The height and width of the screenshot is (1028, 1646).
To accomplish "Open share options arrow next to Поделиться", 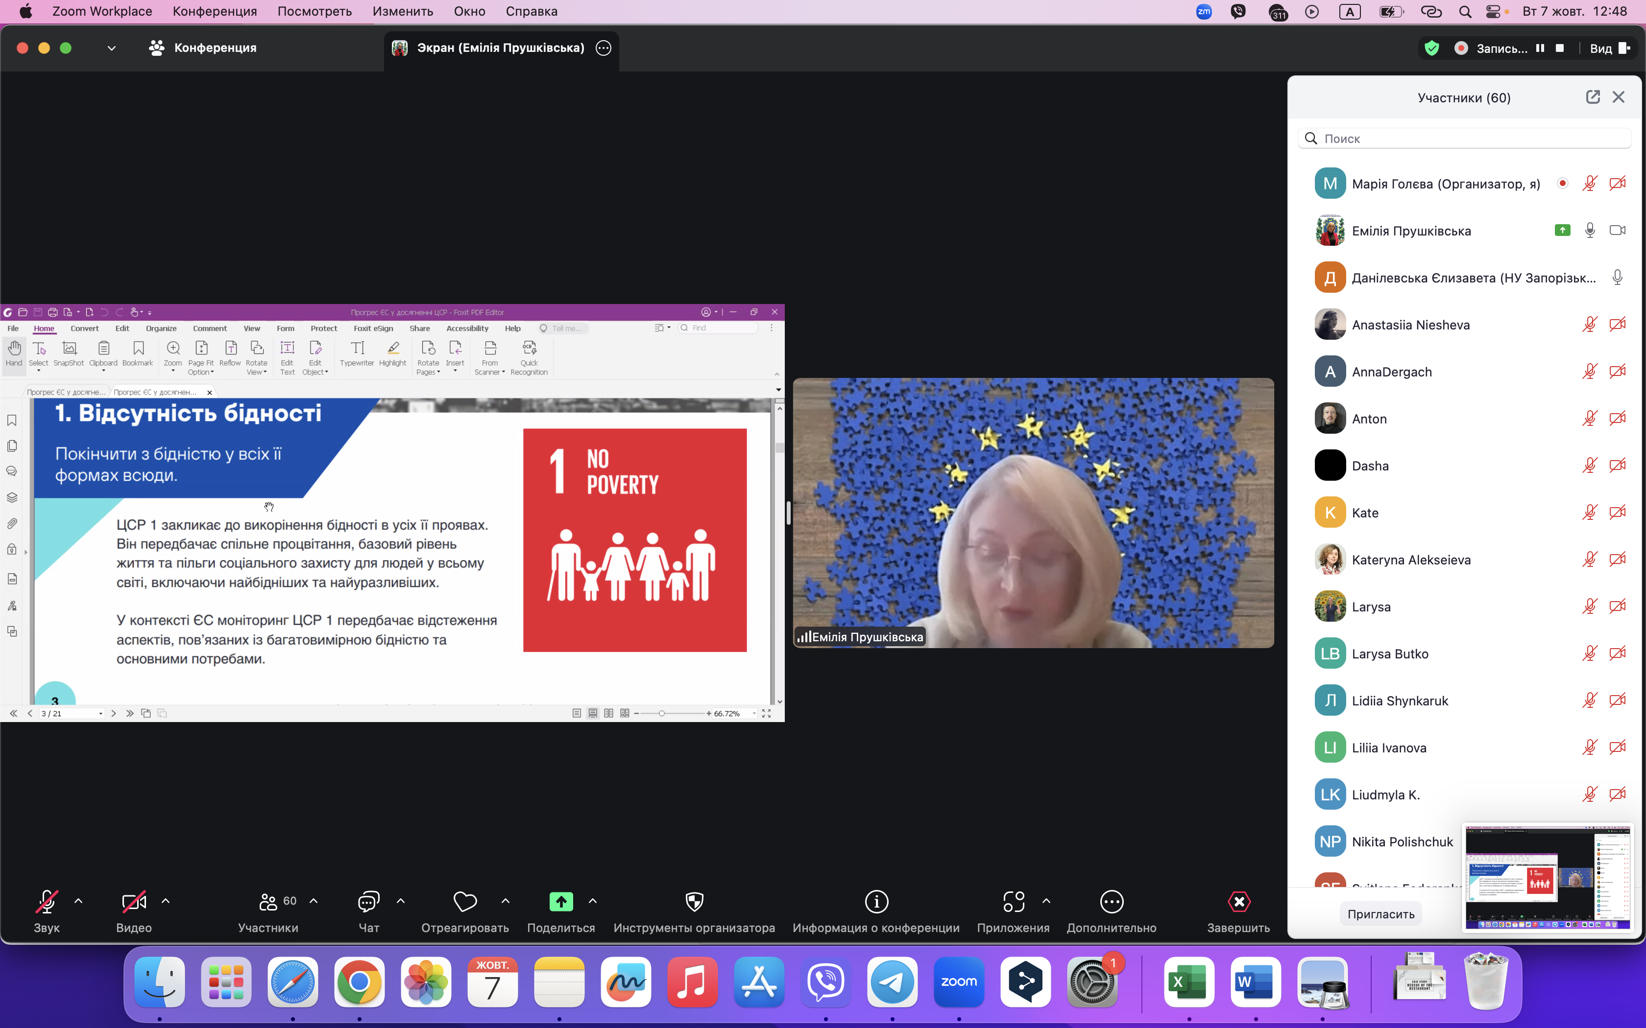I will tap(592, 901).
